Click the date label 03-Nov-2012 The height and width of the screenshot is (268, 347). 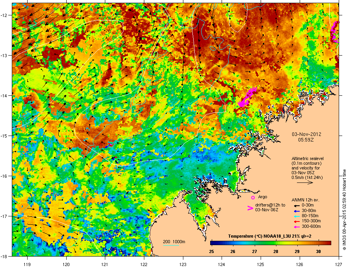306,134
